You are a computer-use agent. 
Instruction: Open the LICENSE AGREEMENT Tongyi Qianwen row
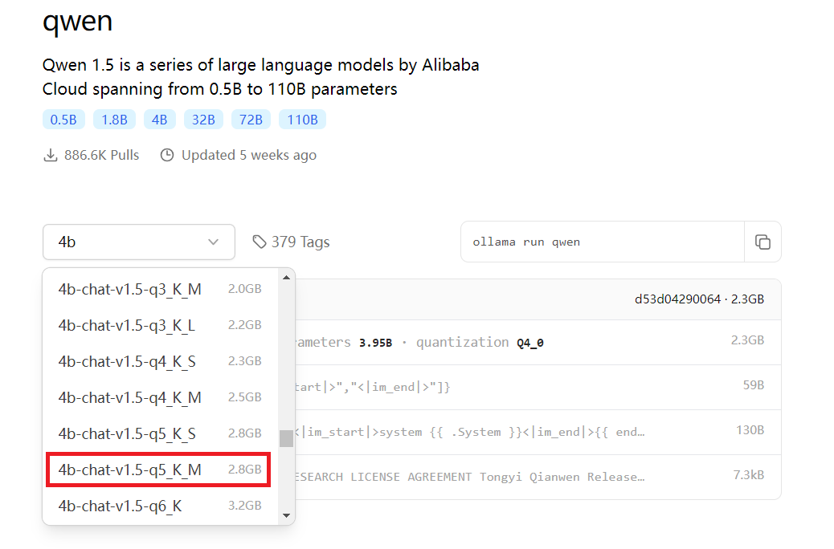[538, 477]
